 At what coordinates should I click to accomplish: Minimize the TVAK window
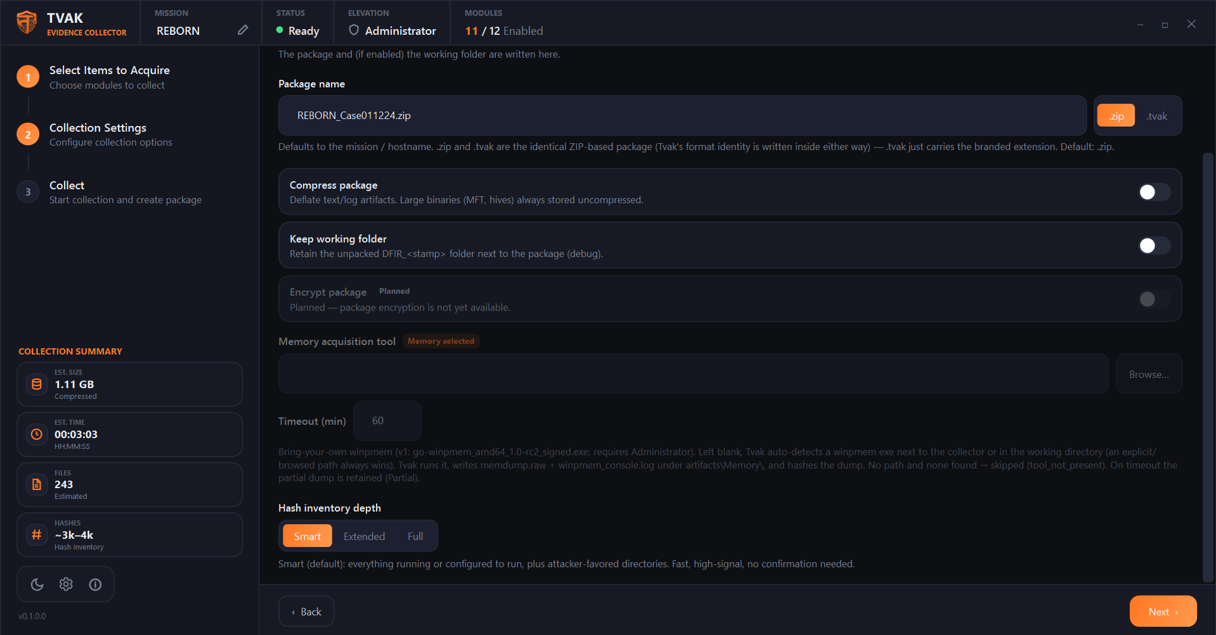click(x=1140, y=25)
